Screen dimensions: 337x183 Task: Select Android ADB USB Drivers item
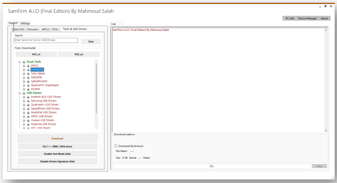46,97
